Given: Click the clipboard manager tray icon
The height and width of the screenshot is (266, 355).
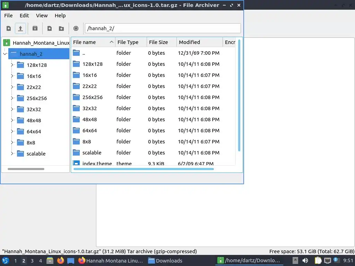Looking at the screenshot, I should (318, 260).
